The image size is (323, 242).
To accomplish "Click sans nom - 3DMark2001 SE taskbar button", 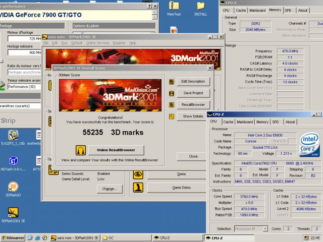I will coord(75,238).
